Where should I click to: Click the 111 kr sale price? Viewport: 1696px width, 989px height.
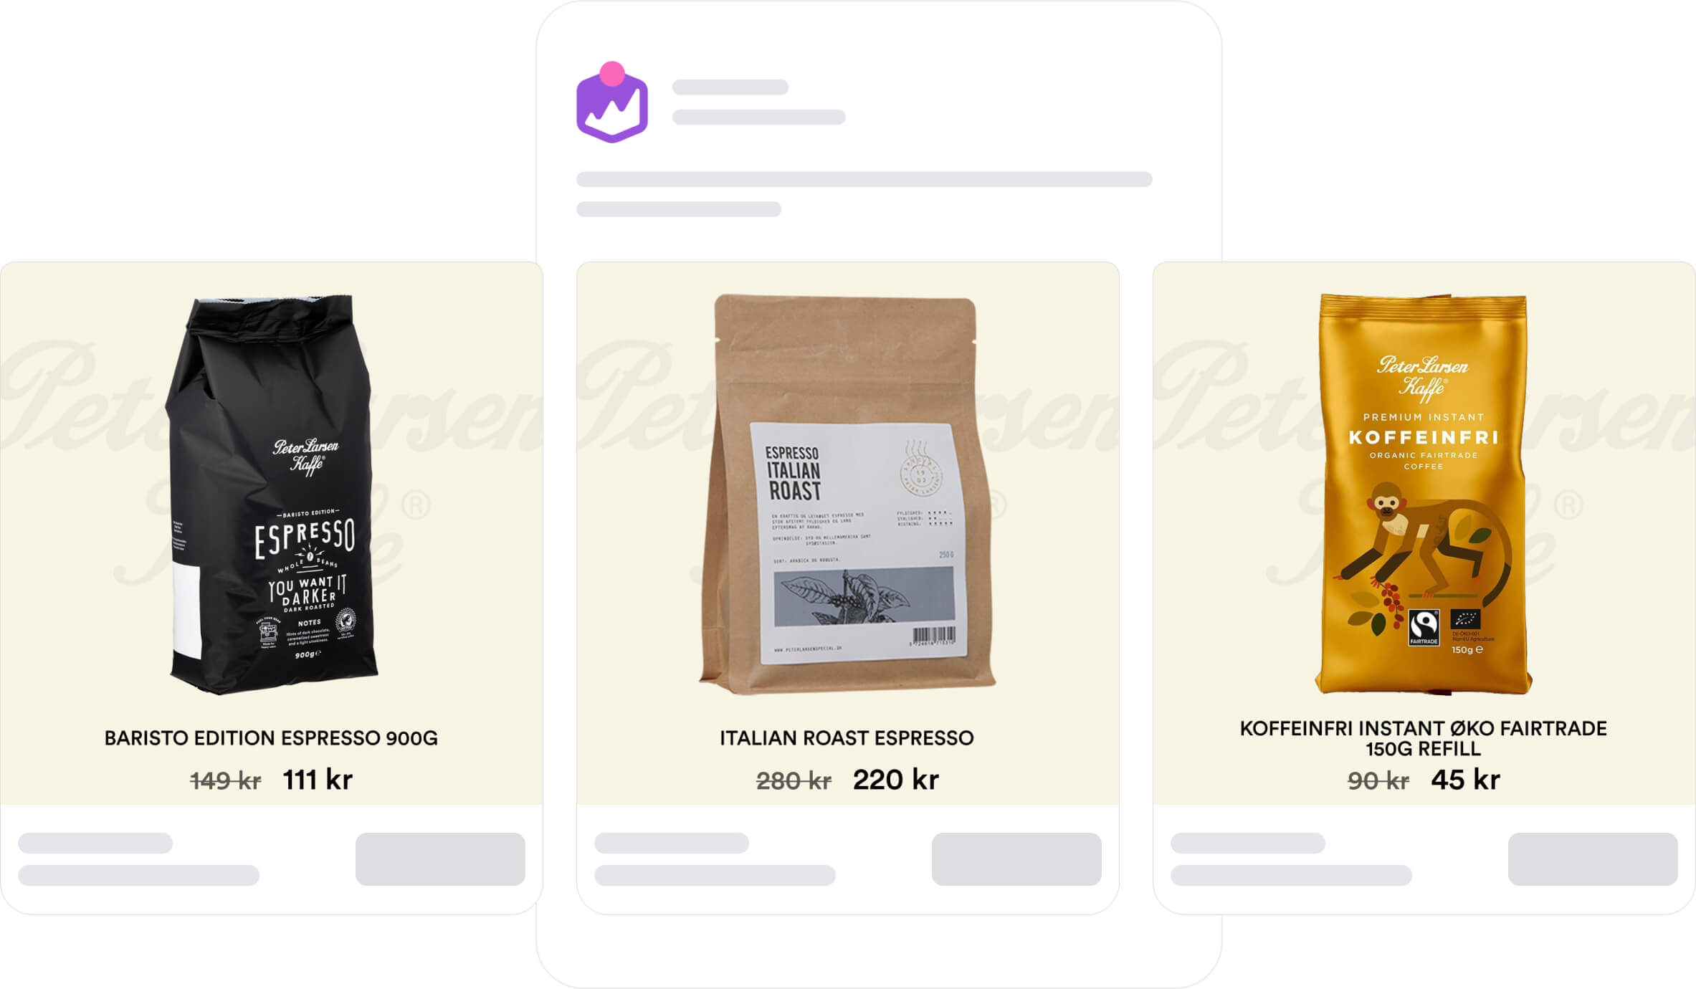pyautogui.click(x=318, y=780)
